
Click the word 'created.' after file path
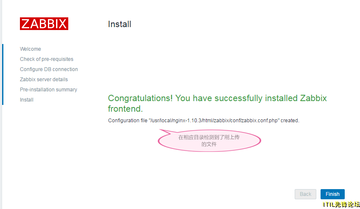(290, 121)
